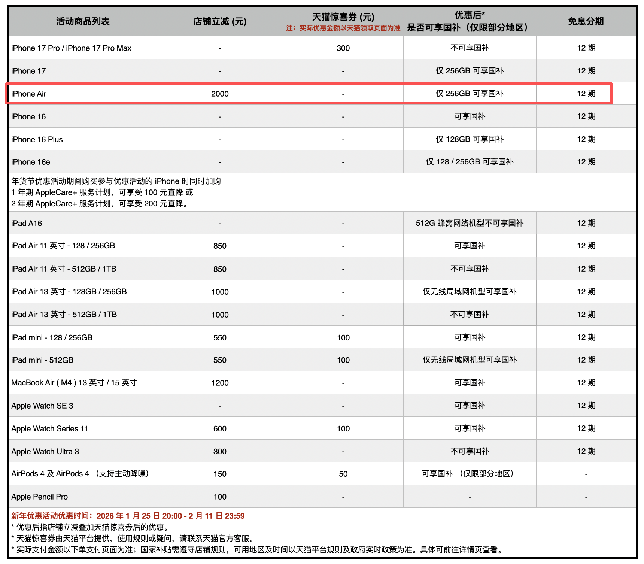Select 'iPad Air 11 英寸 - 512GB / 1TB' product name

64,269
